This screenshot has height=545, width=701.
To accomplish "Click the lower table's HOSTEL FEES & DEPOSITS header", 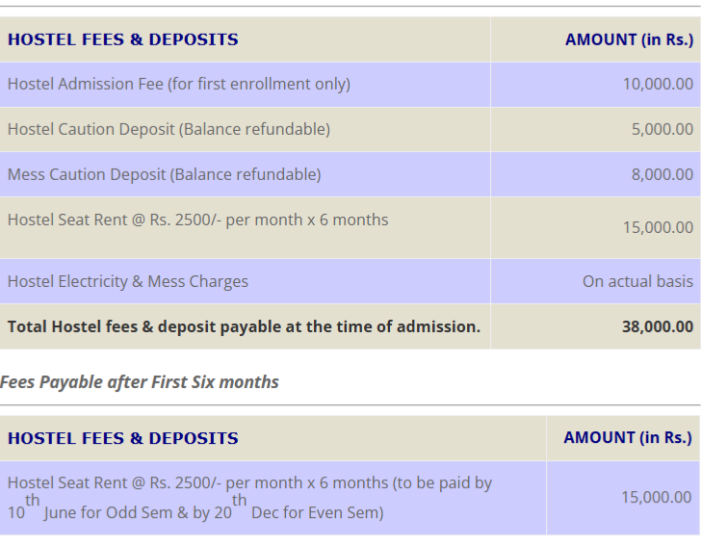I will (x=122, y=438).
